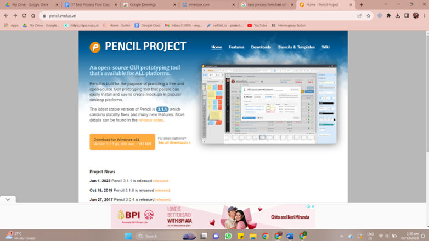Open the Extensions puzzle-piece menu
Image resolution: width=429 pixels, height=241 pixels.
click(x=388, y=16)
